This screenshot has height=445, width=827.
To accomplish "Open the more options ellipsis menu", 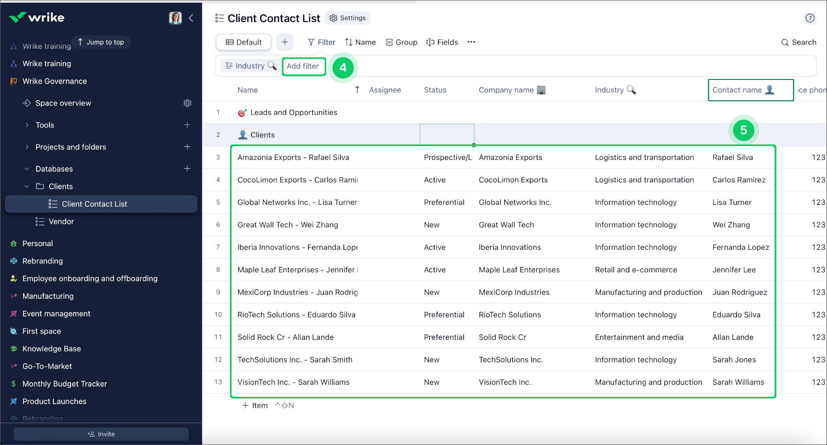I will tap(471, 42).
